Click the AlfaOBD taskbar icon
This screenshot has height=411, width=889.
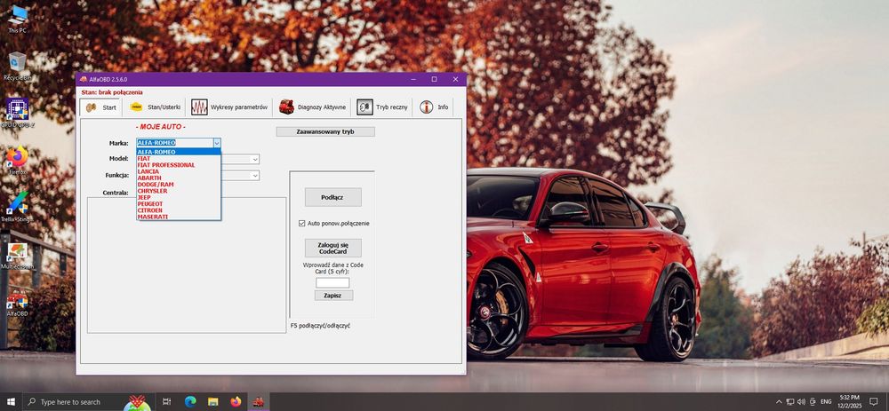pyautogui.click(x=259, y=402)
